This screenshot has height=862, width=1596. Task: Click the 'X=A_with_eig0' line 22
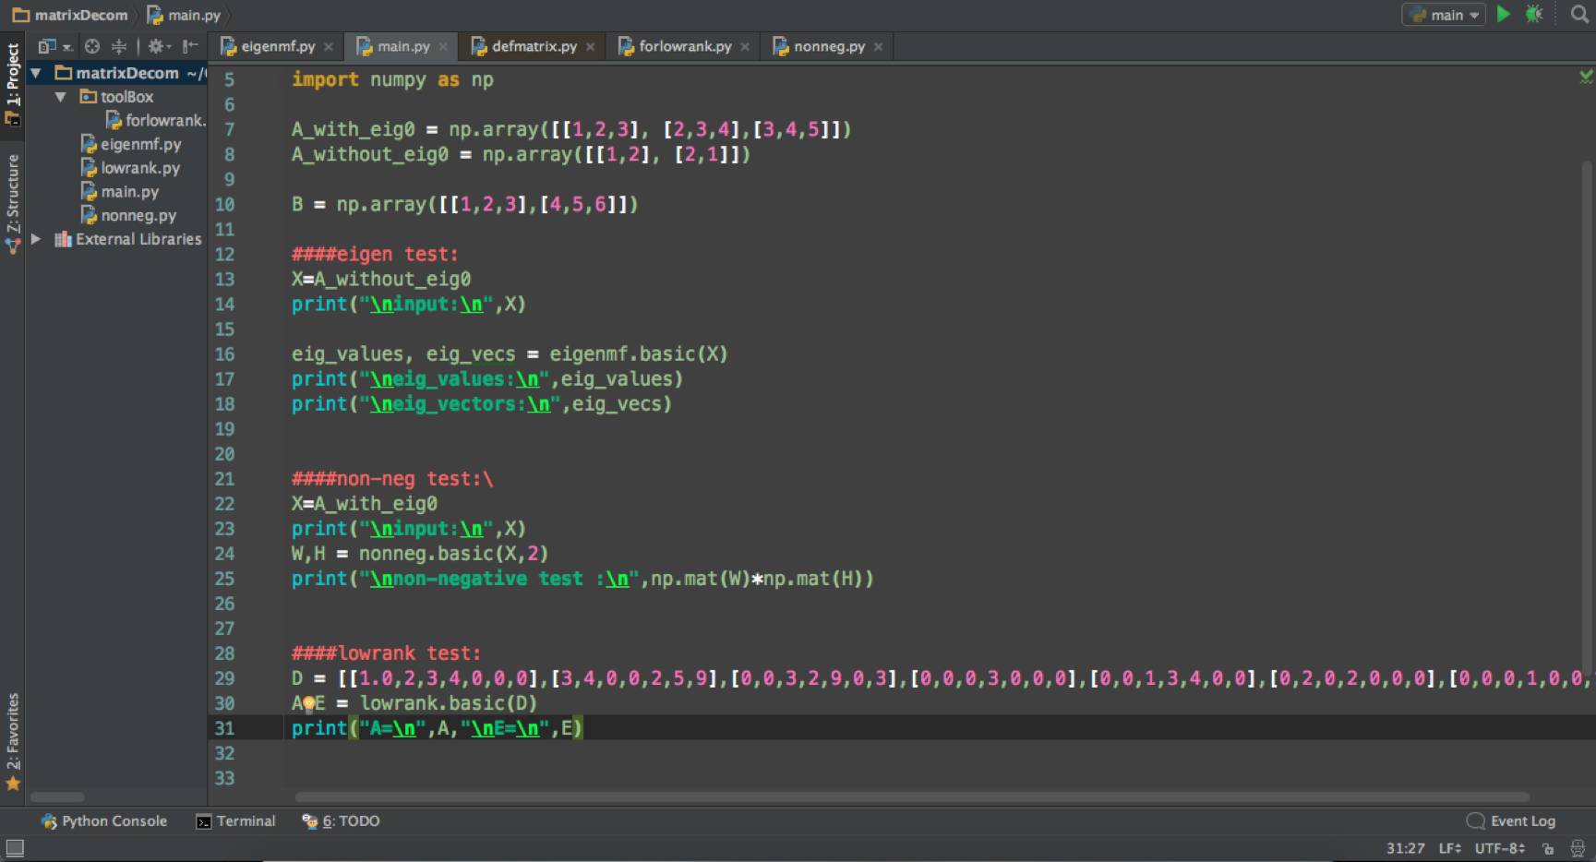pos(365,504)
